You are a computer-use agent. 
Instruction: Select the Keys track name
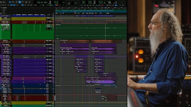click(x=6, y=102)
